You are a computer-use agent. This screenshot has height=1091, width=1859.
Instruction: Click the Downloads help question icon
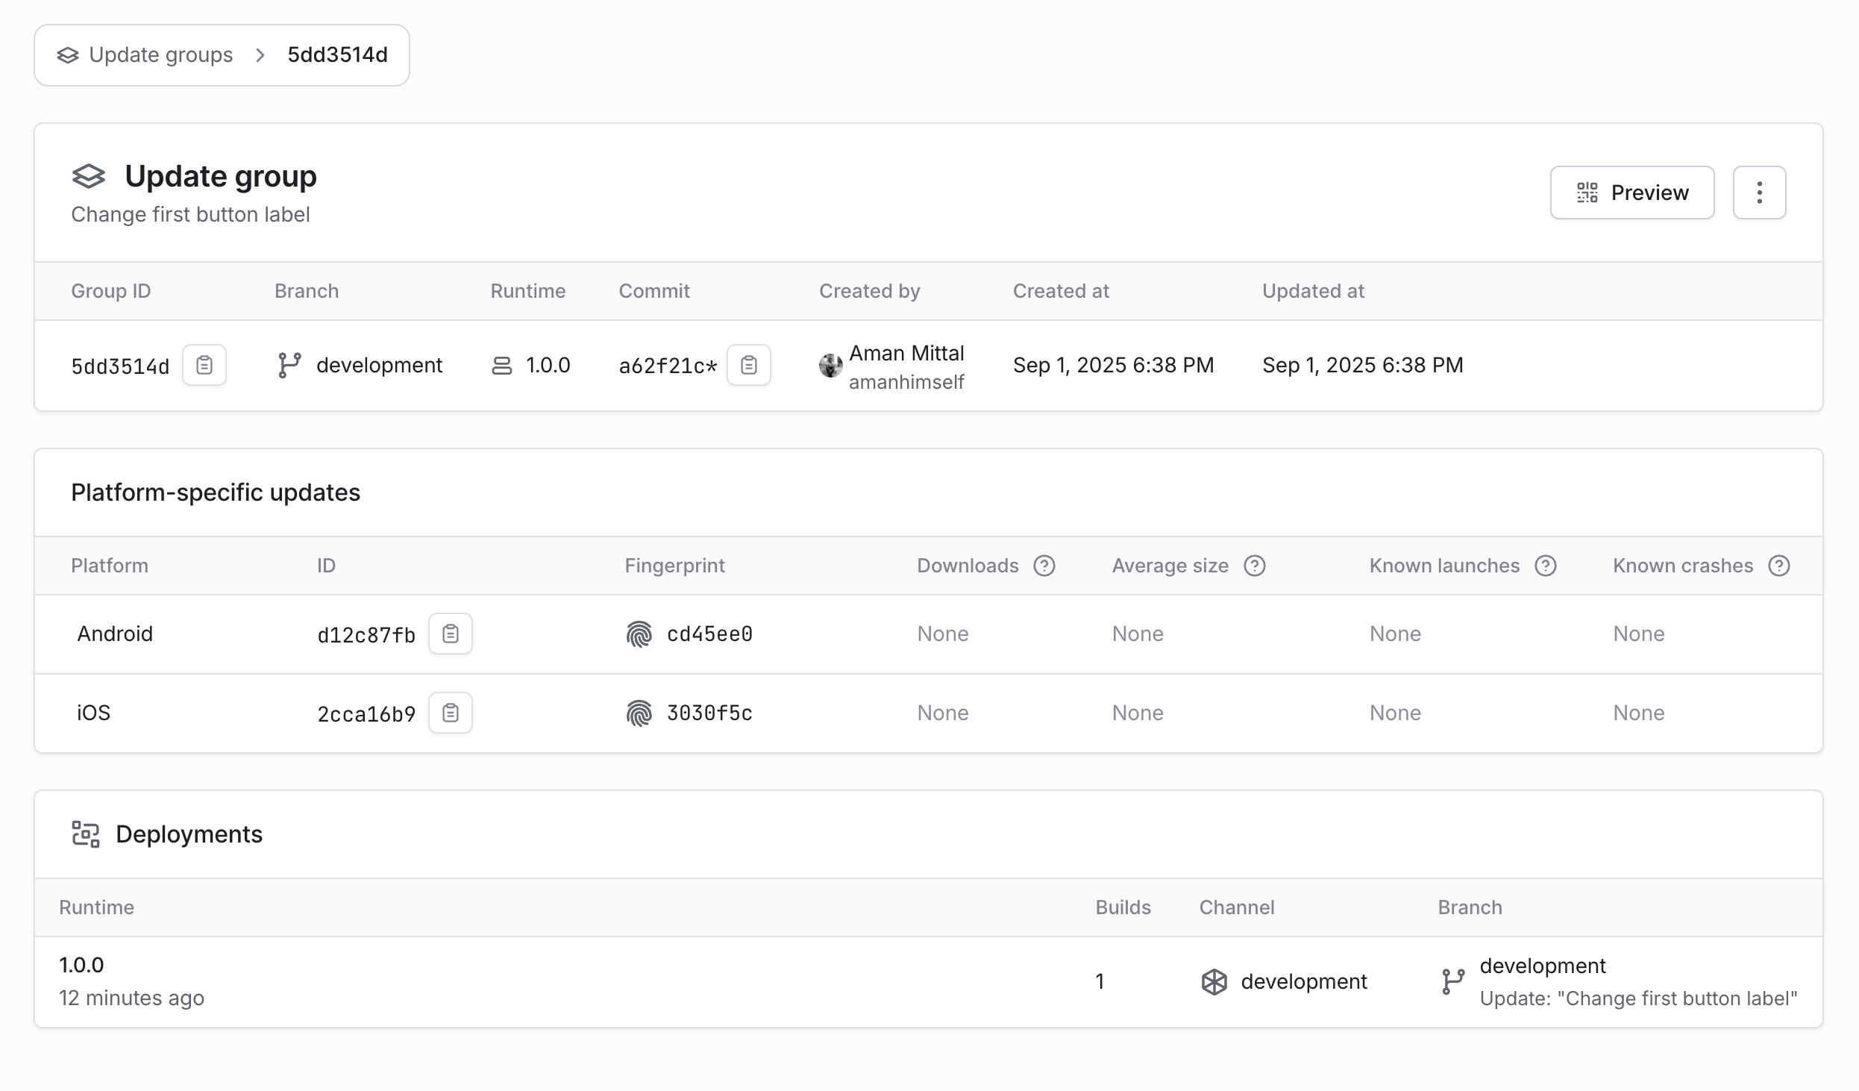tap(1044, 566)
